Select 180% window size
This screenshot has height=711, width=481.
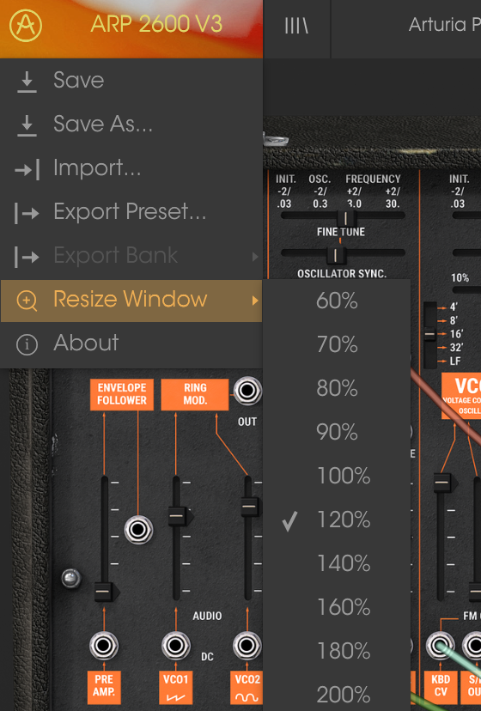[337, 651]
